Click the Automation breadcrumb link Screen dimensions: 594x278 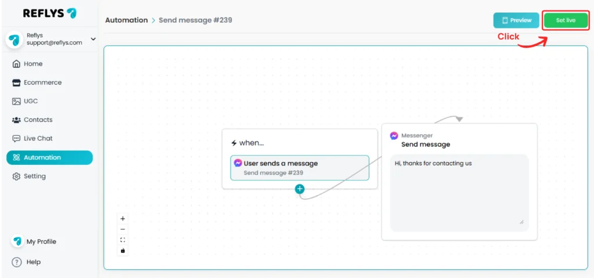126,20
